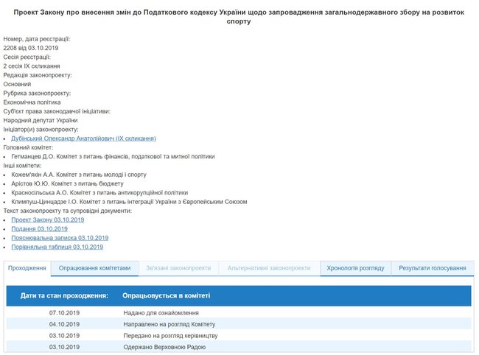Click 'Ініціатор(и) законопроекту:' label
The width and height of the screenshot is (479, 355).
pos(41,130)
